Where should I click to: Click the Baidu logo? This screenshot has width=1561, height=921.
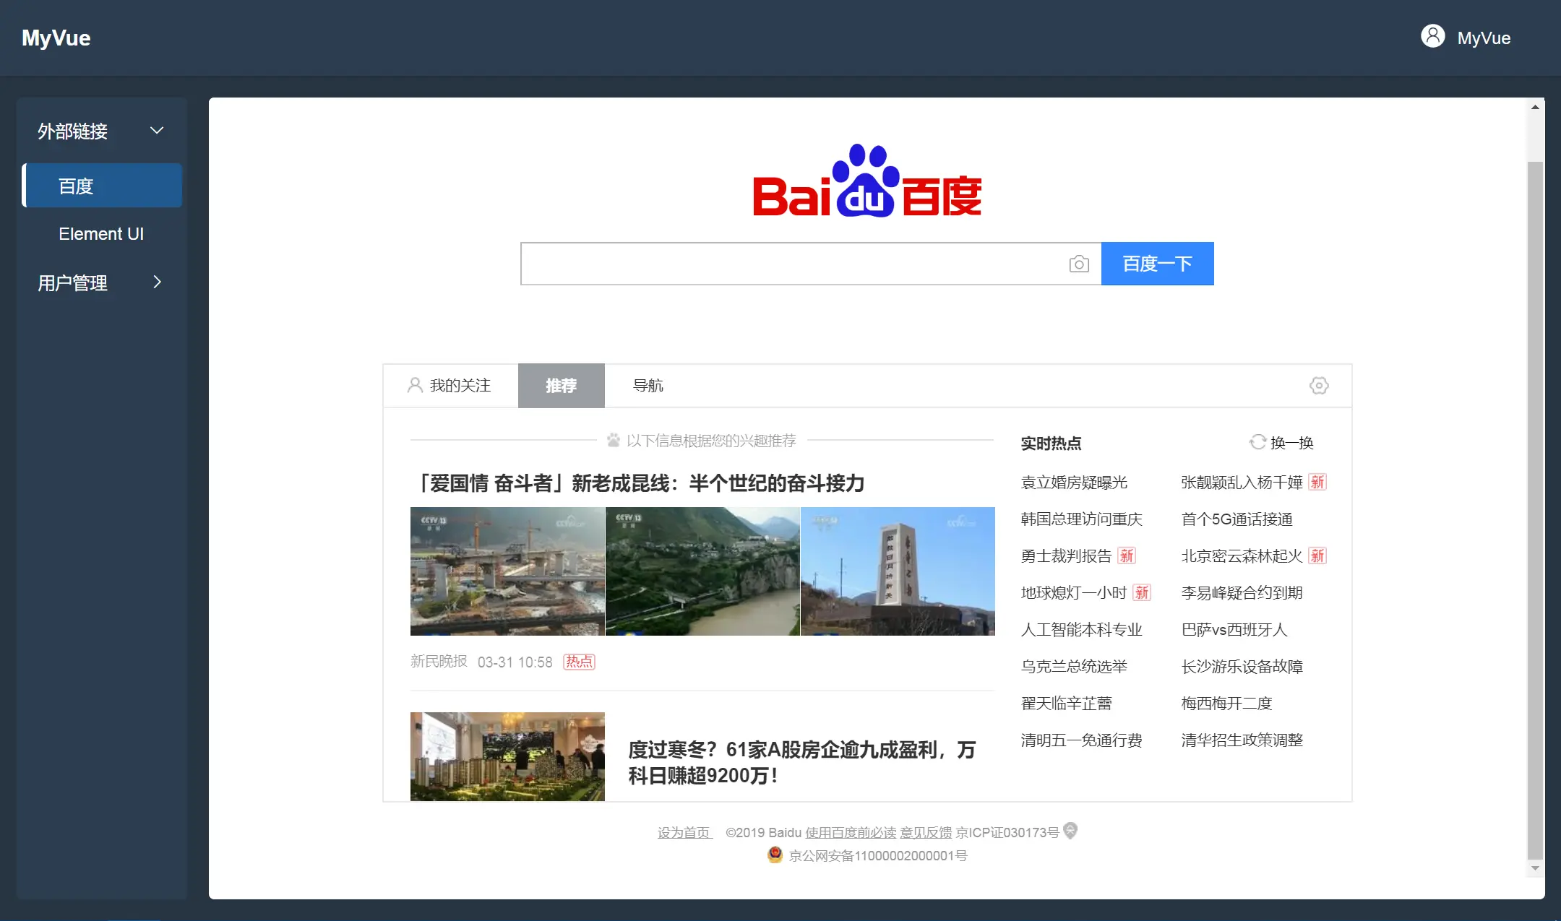[866, 181]
